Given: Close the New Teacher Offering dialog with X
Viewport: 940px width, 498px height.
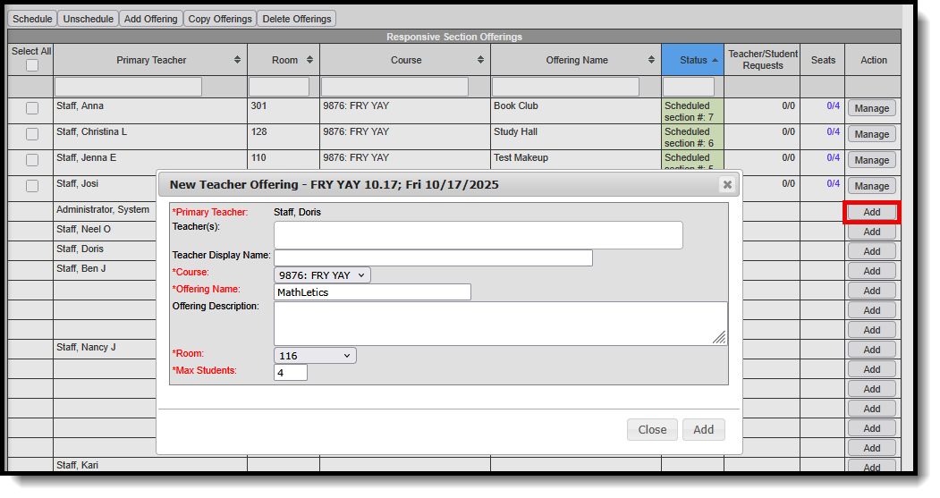Looking at the screenshot, I should [x=727, y=184].
